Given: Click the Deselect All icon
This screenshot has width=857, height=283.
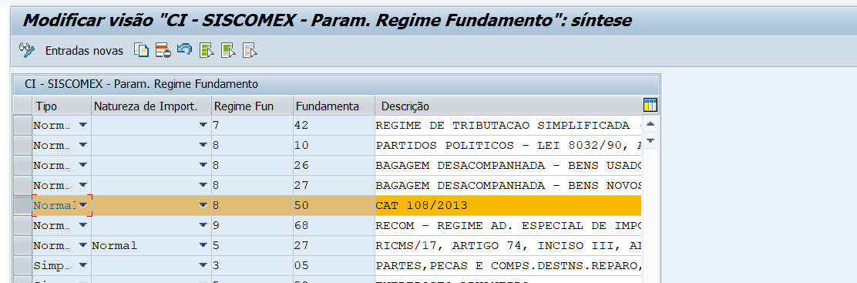Looking at the screenshot, I should pyautogui.click(x=250, y=50).
